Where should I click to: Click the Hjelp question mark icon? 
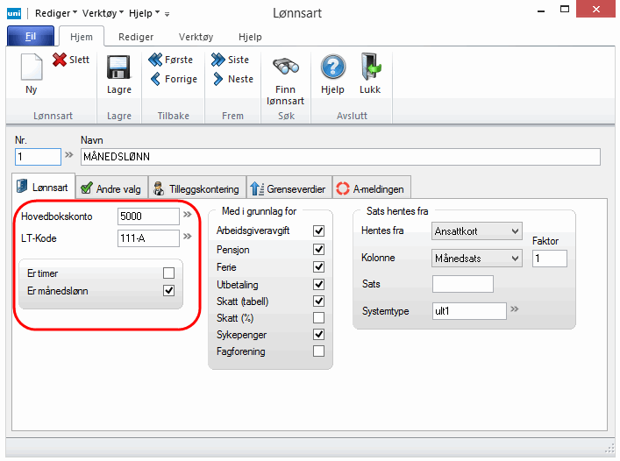tap(332, 68)
